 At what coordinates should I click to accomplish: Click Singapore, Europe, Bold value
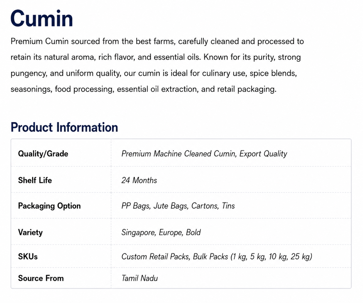[161, 232]
